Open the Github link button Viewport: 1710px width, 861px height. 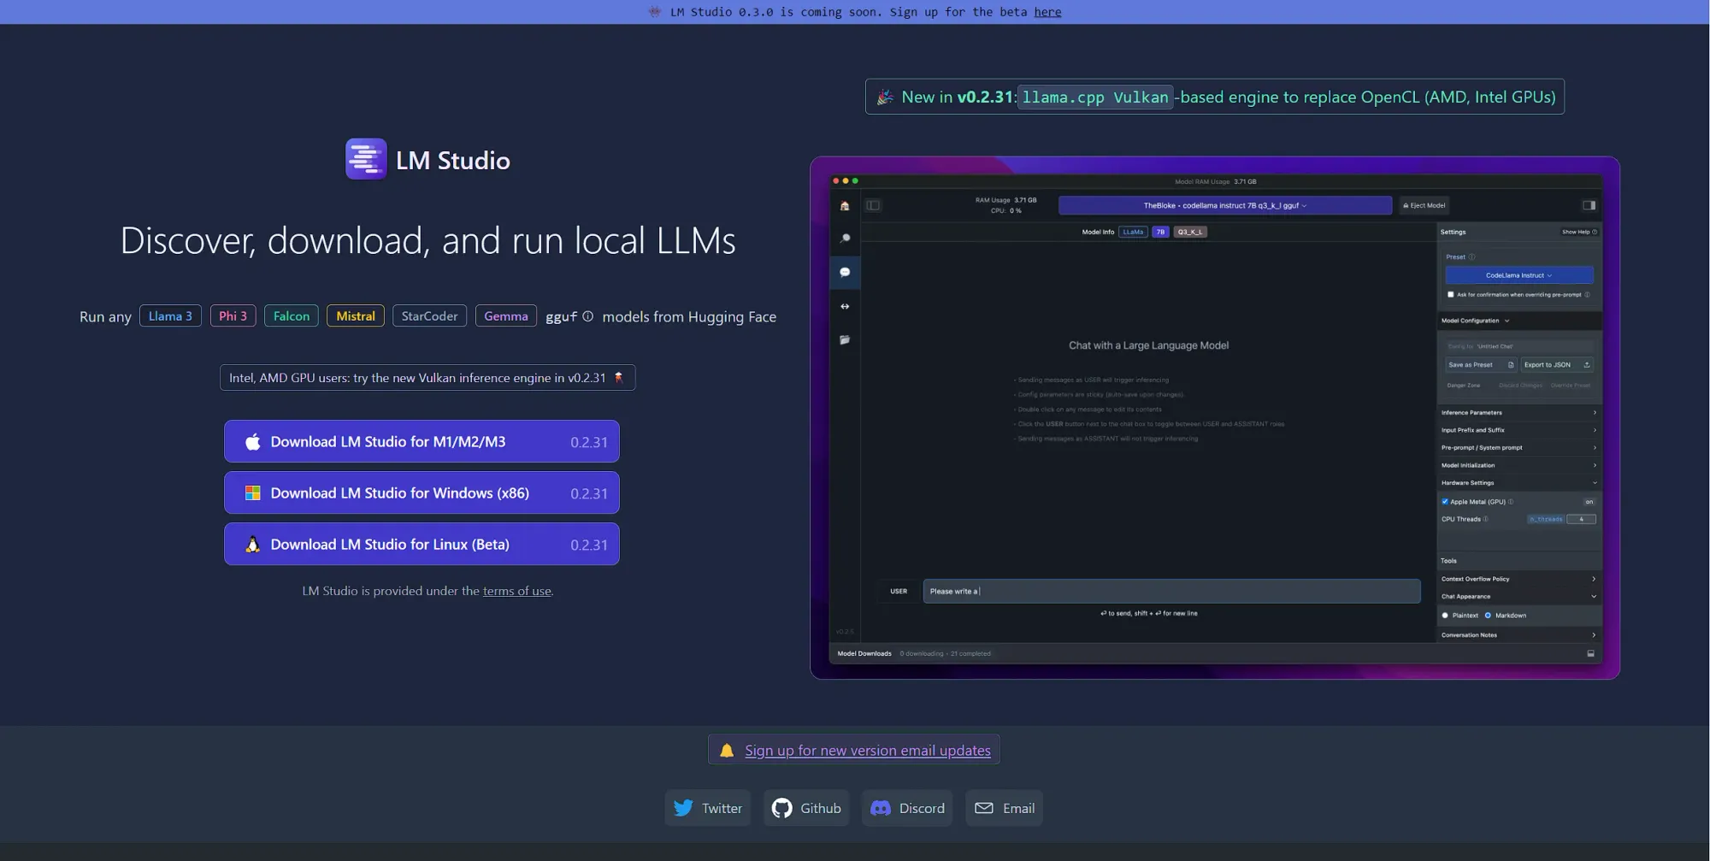point(806,808)
